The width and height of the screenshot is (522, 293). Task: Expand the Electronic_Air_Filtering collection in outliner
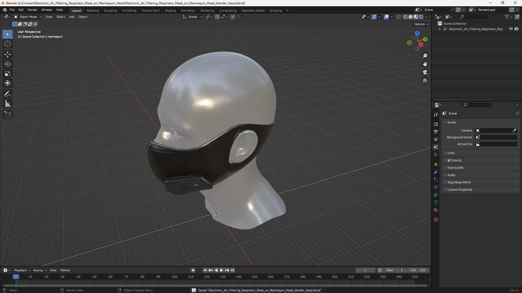[440, 29]
